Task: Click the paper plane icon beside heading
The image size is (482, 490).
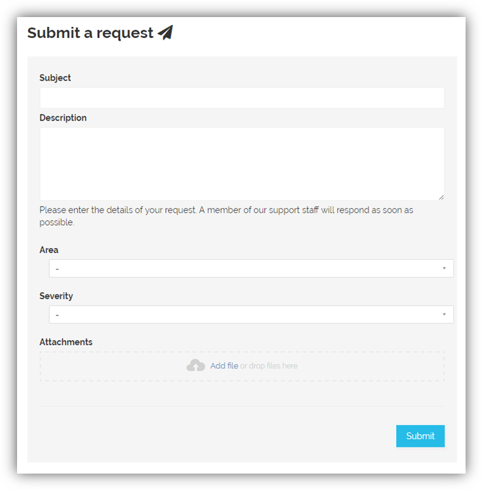Action: click(165, 32)
